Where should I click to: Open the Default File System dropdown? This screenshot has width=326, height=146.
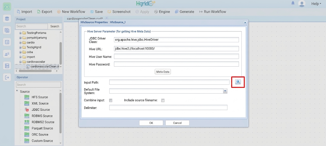click(x=225, y=91)
